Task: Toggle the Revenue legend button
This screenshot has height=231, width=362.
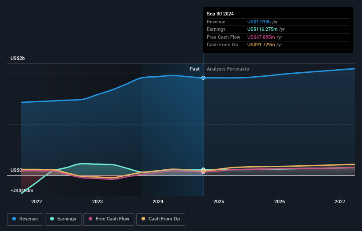Action: pyautogui.click(x=25, y=219)
